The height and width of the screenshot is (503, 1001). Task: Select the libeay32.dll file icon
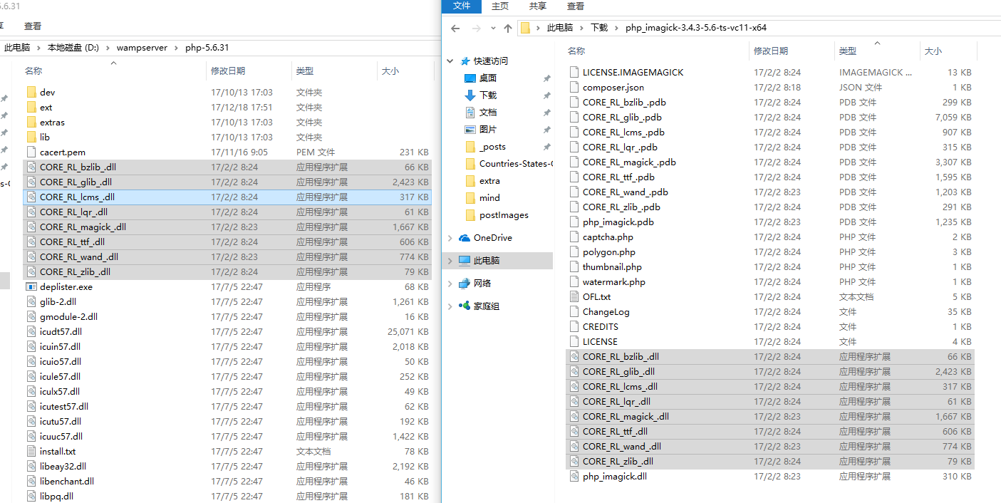tap(31, 466)
